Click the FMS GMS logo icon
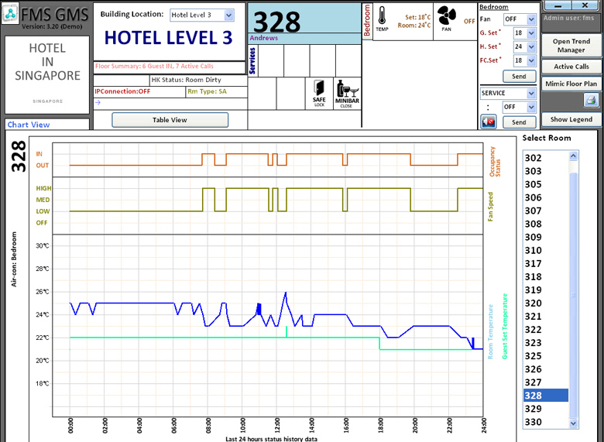The width and height of the screenshot is (604, 442). 10,15
